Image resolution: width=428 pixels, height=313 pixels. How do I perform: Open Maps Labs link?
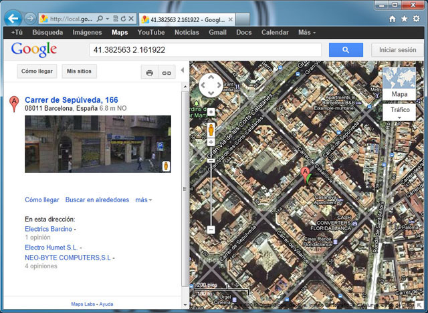(83, 304)
